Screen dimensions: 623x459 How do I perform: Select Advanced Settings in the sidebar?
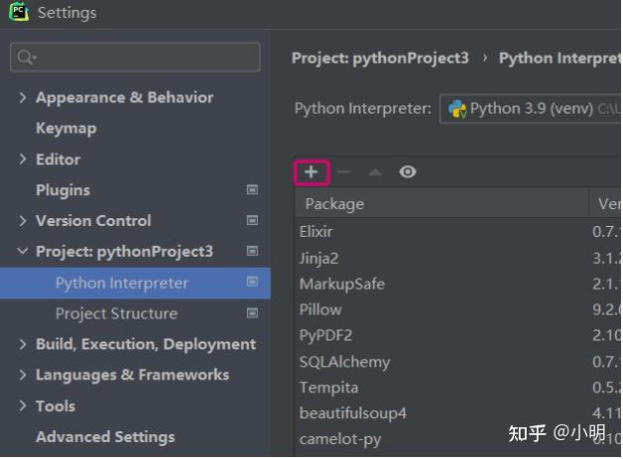pos(105,436)
